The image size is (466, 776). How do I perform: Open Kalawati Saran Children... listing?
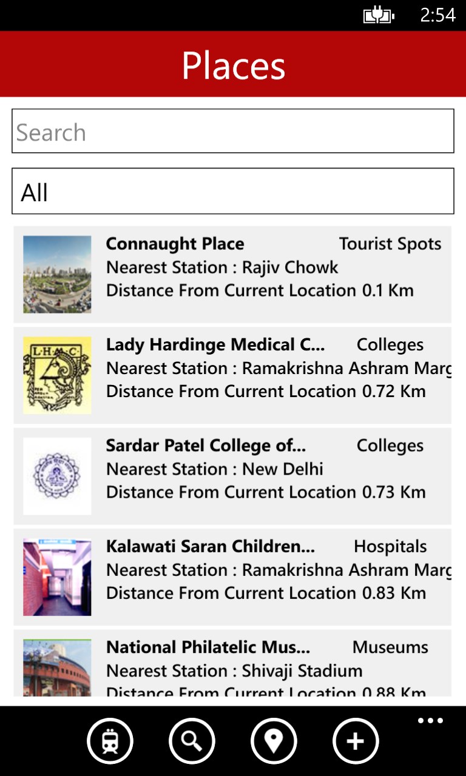coord(210,546)
